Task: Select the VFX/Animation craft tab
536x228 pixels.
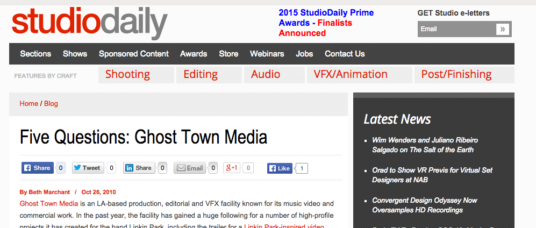Action: coord(359,75)
